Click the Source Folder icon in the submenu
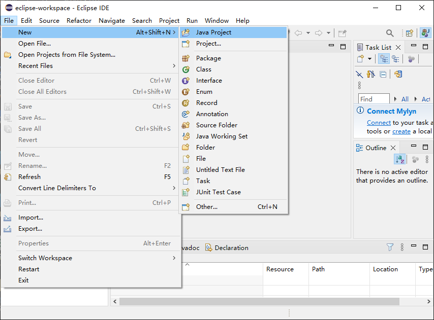The image size is (434, 320). click(x=185, y=125)
